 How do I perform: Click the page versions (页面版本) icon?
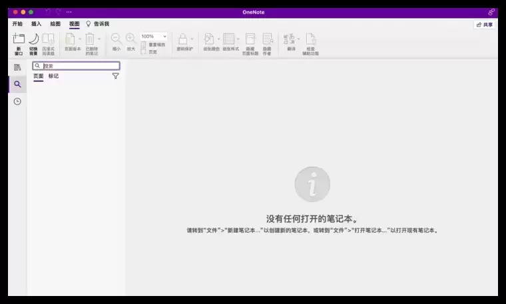70,39
